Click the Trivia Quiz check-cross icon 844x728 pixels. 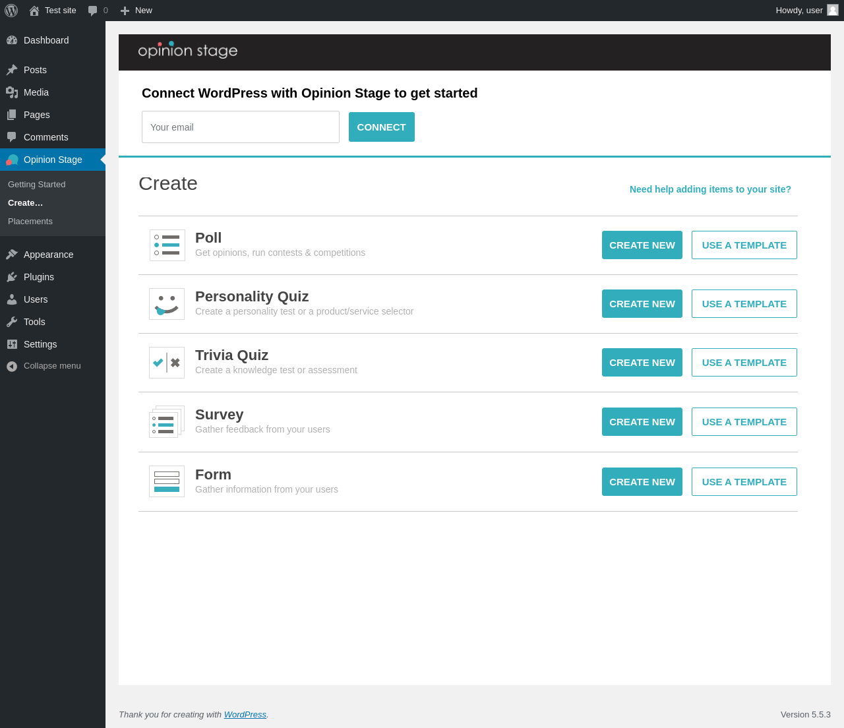point(167,363)
